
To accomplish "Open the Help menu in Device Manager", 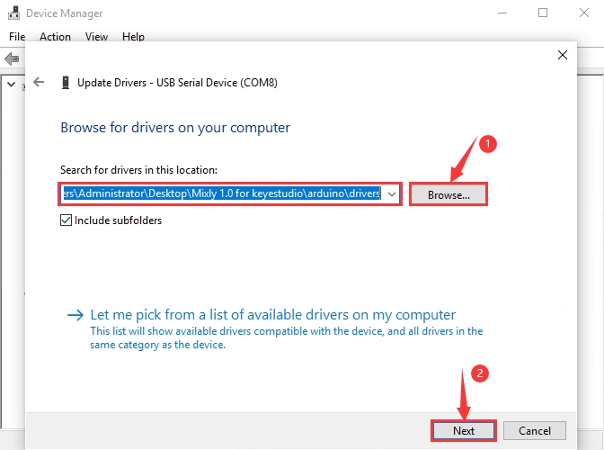I will [133, 37].
